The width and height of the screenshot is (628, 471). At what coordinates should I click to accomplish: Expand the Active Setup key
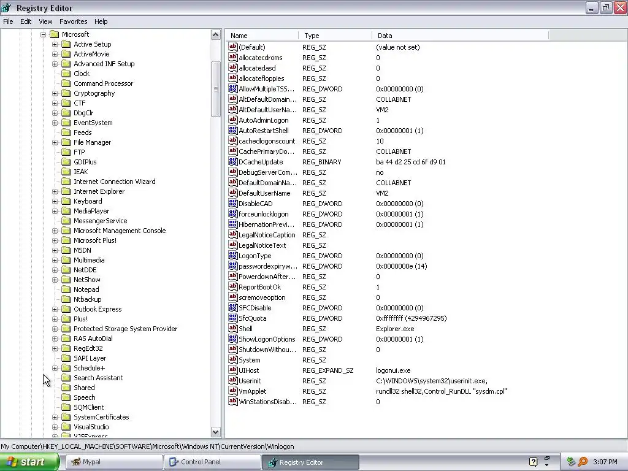click(x=55, y=44)
